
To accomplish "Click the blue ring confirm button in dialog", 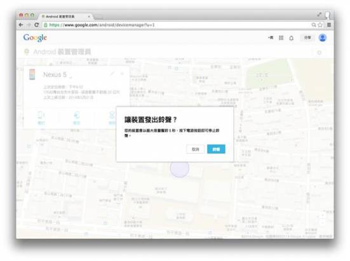I will click(x=216, y=149).
